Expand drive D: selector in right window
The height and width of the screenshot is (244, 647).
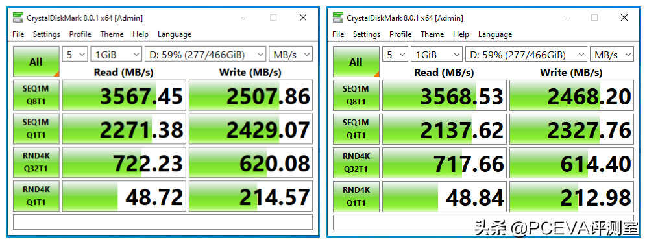526,54
